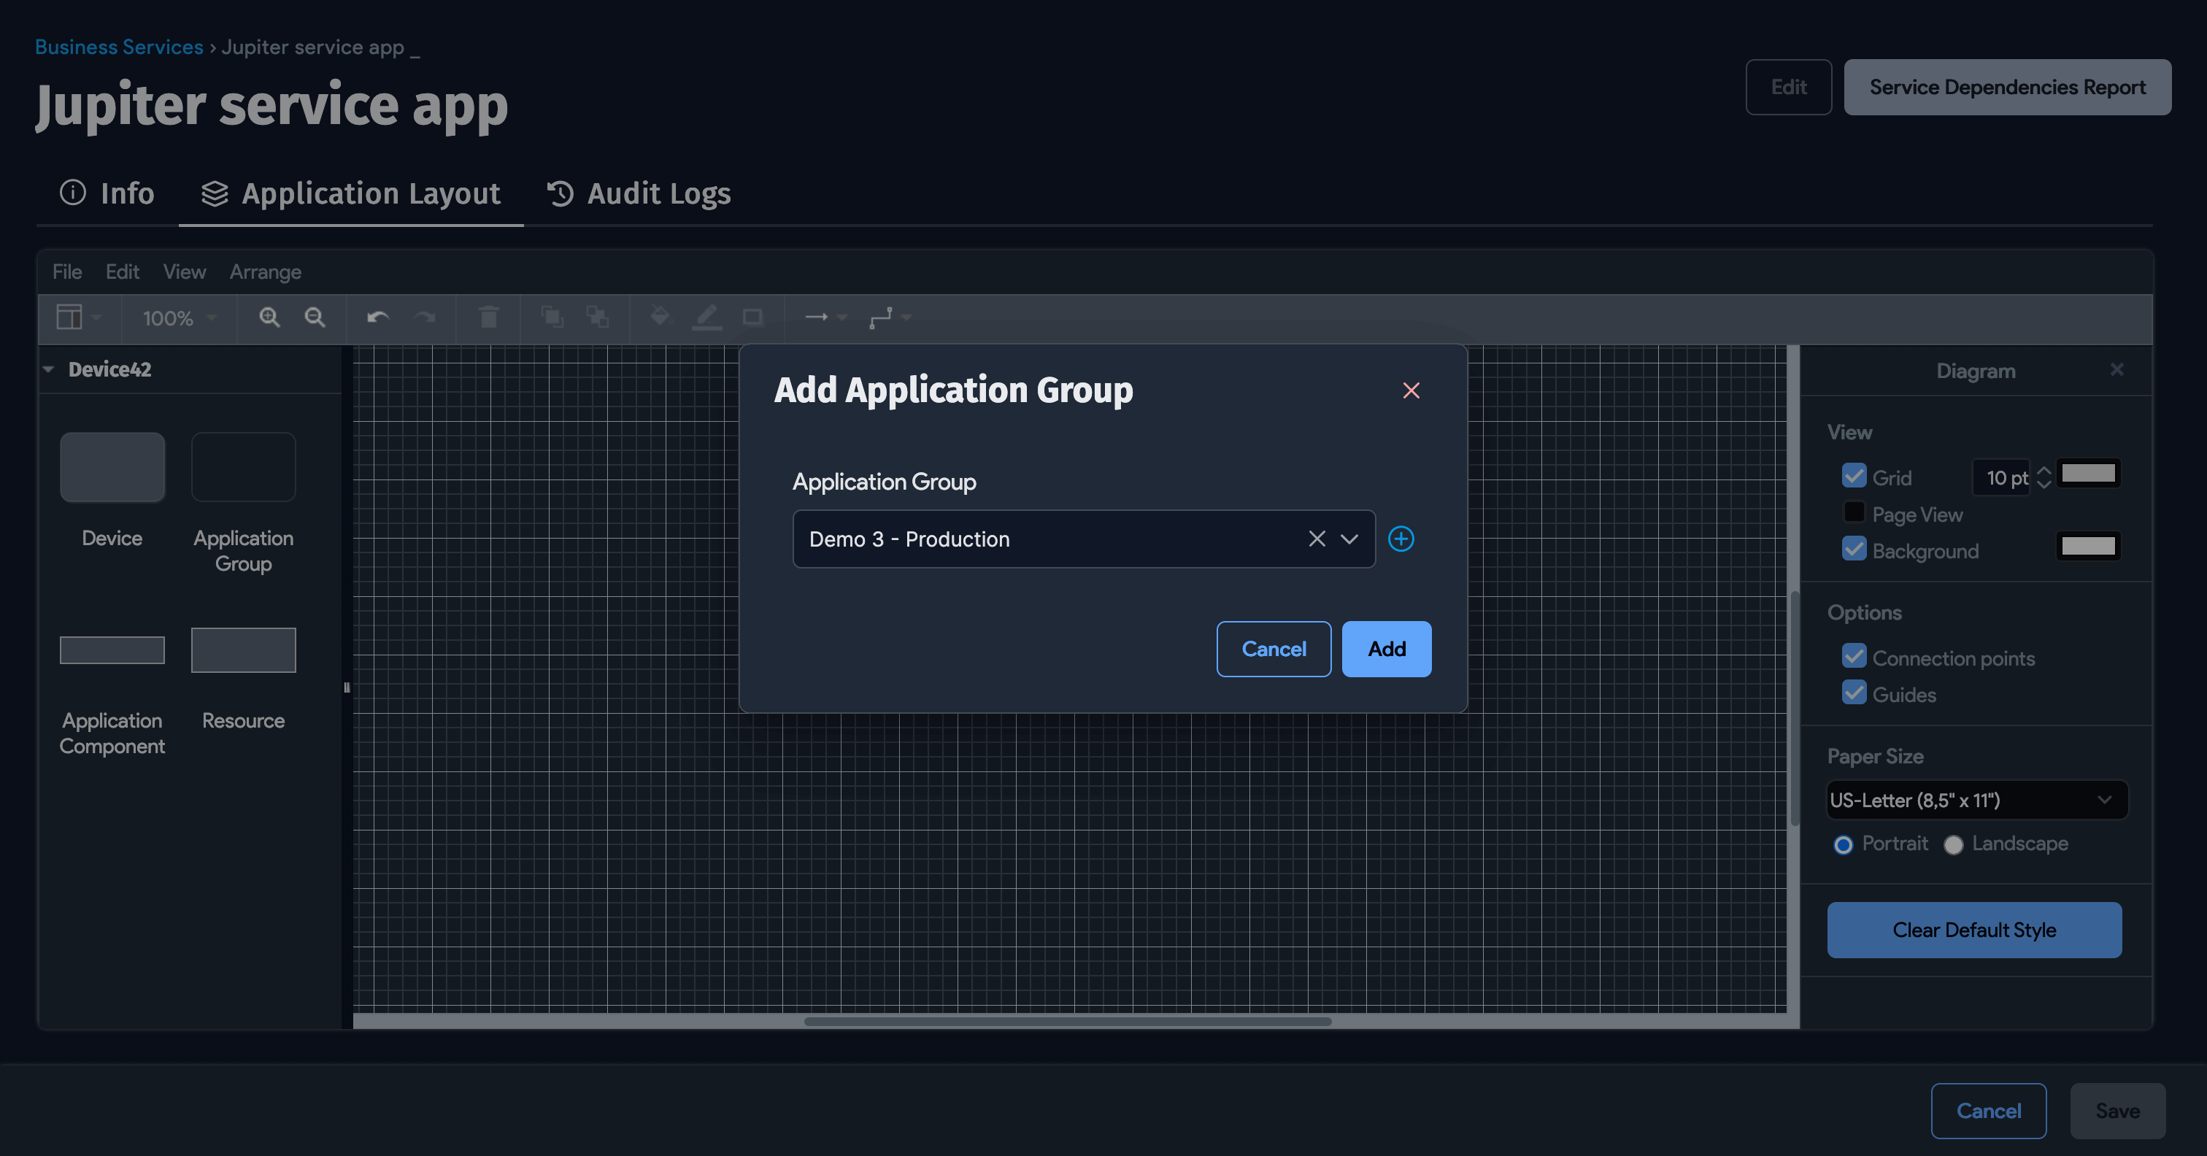Click Cancel in the Add Application Group dialog

click(1273, 649)
